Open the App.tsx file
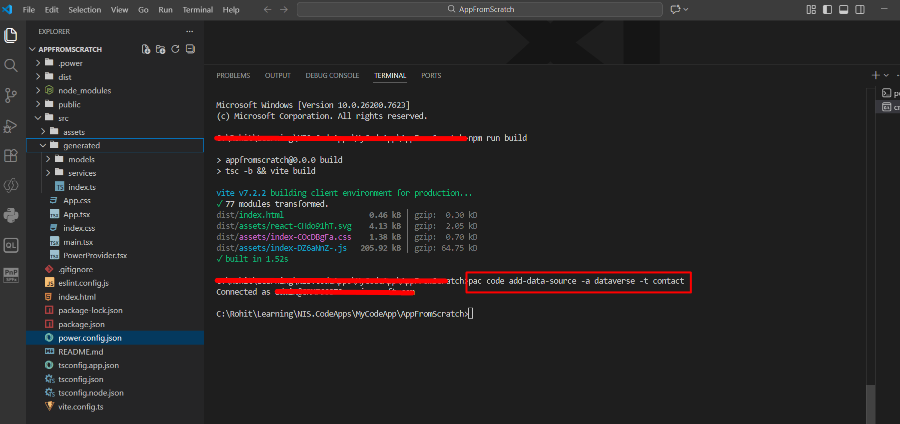Screen dimensions: 900x424 tap(76, 214)
